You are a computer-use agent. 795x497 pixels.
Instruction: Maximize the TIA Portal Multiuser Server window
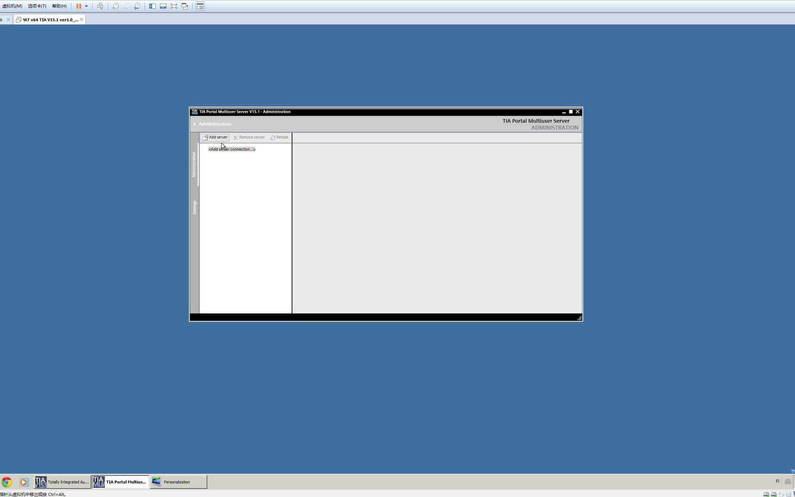pyautogui.click(x=570, y=112)
